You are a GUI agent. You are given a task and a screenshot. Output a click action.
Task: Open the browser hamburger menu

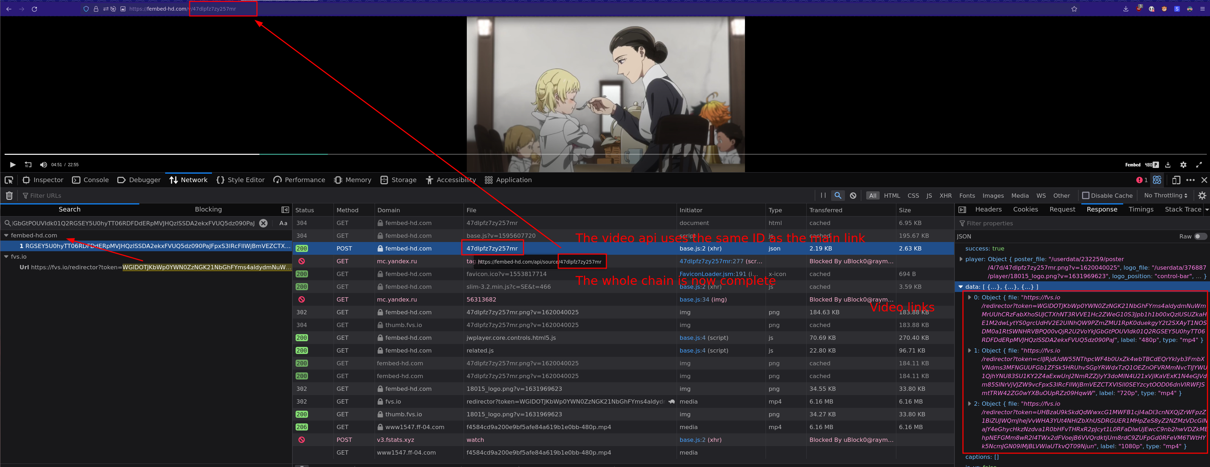pos(1203,9)
